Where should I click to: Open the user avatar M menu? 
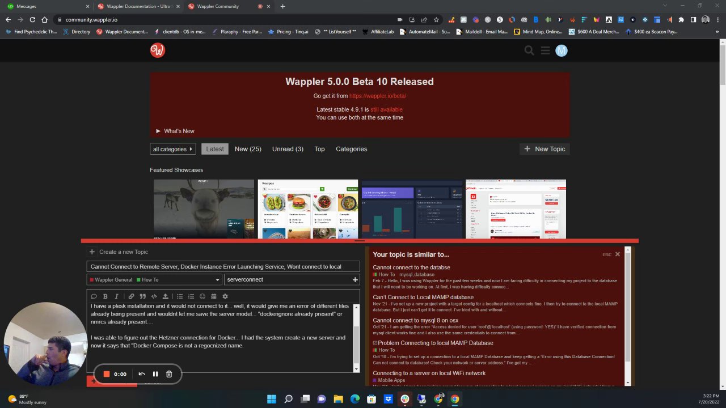561,50
